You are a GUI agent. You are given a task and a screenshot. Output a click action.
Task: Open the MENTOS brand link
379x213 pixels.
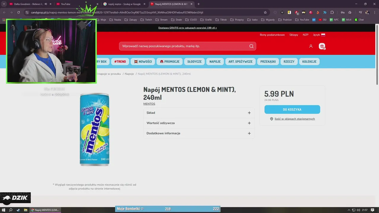149,104
